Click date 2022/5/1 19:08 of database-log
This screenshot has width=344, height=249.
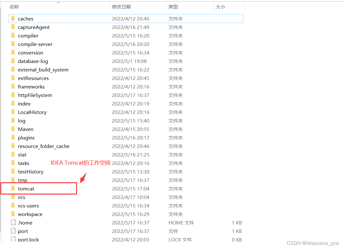coord(129,61)
